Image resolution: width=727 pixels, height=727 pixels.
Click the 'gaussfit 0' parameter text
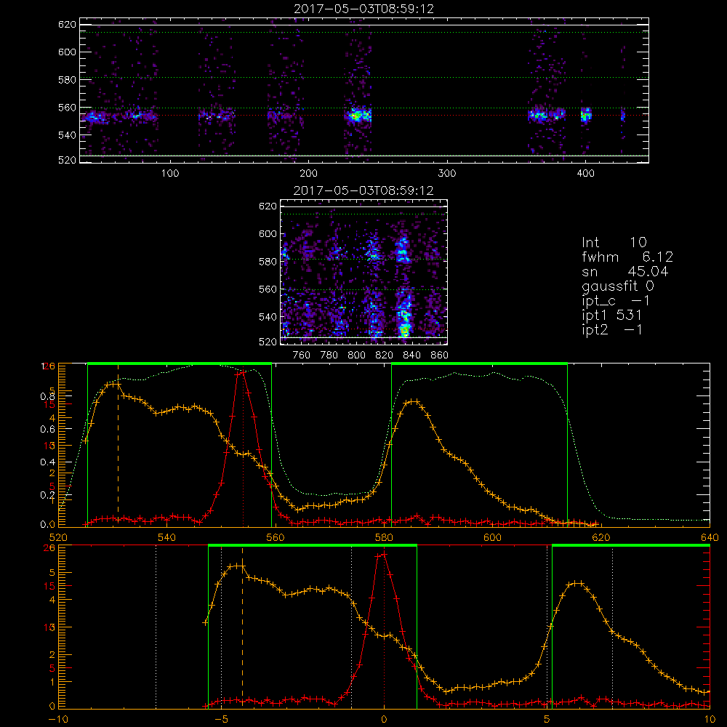click(618, 286)
